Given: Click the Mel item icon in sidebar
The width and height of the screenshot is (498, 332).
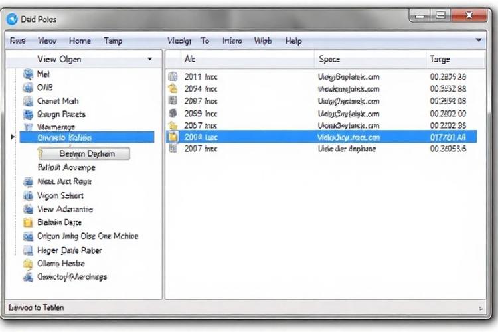Looking at the screenshot, I should coord(28,74).
